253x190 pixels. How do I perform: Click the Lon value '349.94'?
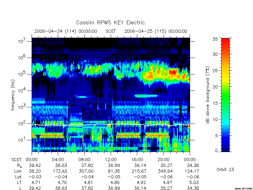click(x=165, y=171)
